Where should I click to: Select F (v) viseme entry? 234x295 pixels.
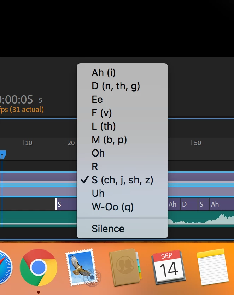click(122, 113)
